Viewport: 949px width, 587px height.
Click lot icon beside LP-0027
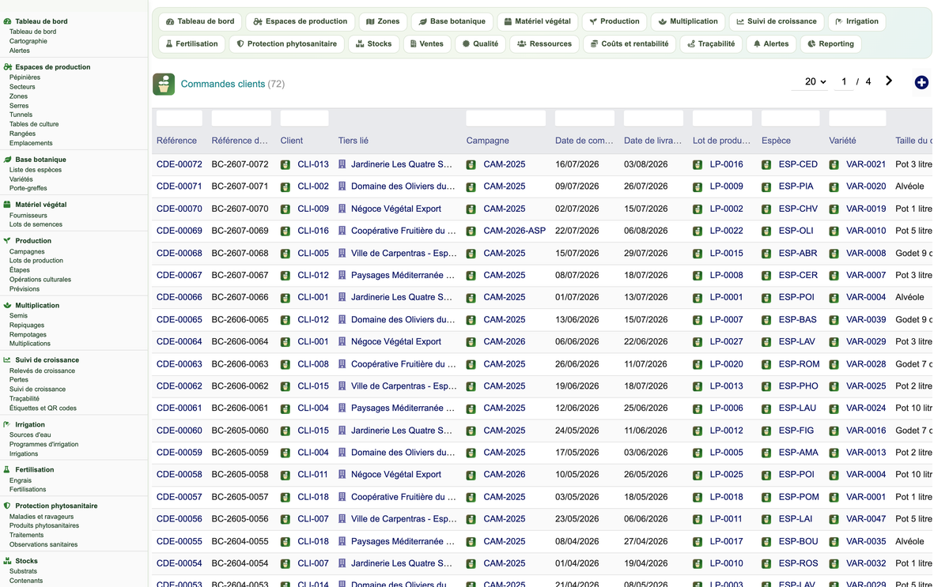[698, 342]
